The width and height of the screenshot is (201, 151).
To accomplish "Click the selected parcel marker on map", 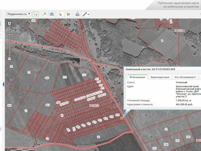I will (122, 119).
